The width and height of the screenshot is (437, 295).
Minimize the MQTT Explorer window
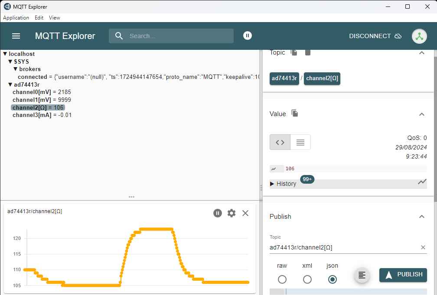click(388, 6)
